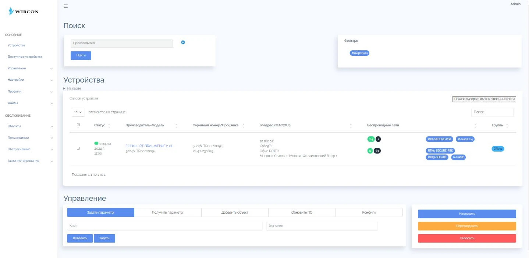The image size is (529, 258).
Task: Open the 10 items-per-page dropdown
Action: pyautogui.click(x=78, y=112)
